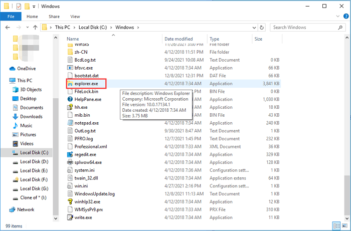The height and width of the screenshot is (231, 351).
Task: Refresh the Windows folder view
Action: [x=261, y=28]
